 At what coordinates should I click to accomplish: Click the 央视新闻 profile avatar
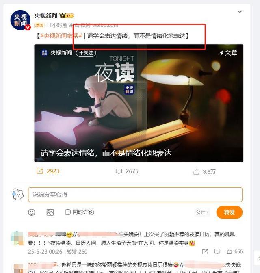(x=21, y=20)
